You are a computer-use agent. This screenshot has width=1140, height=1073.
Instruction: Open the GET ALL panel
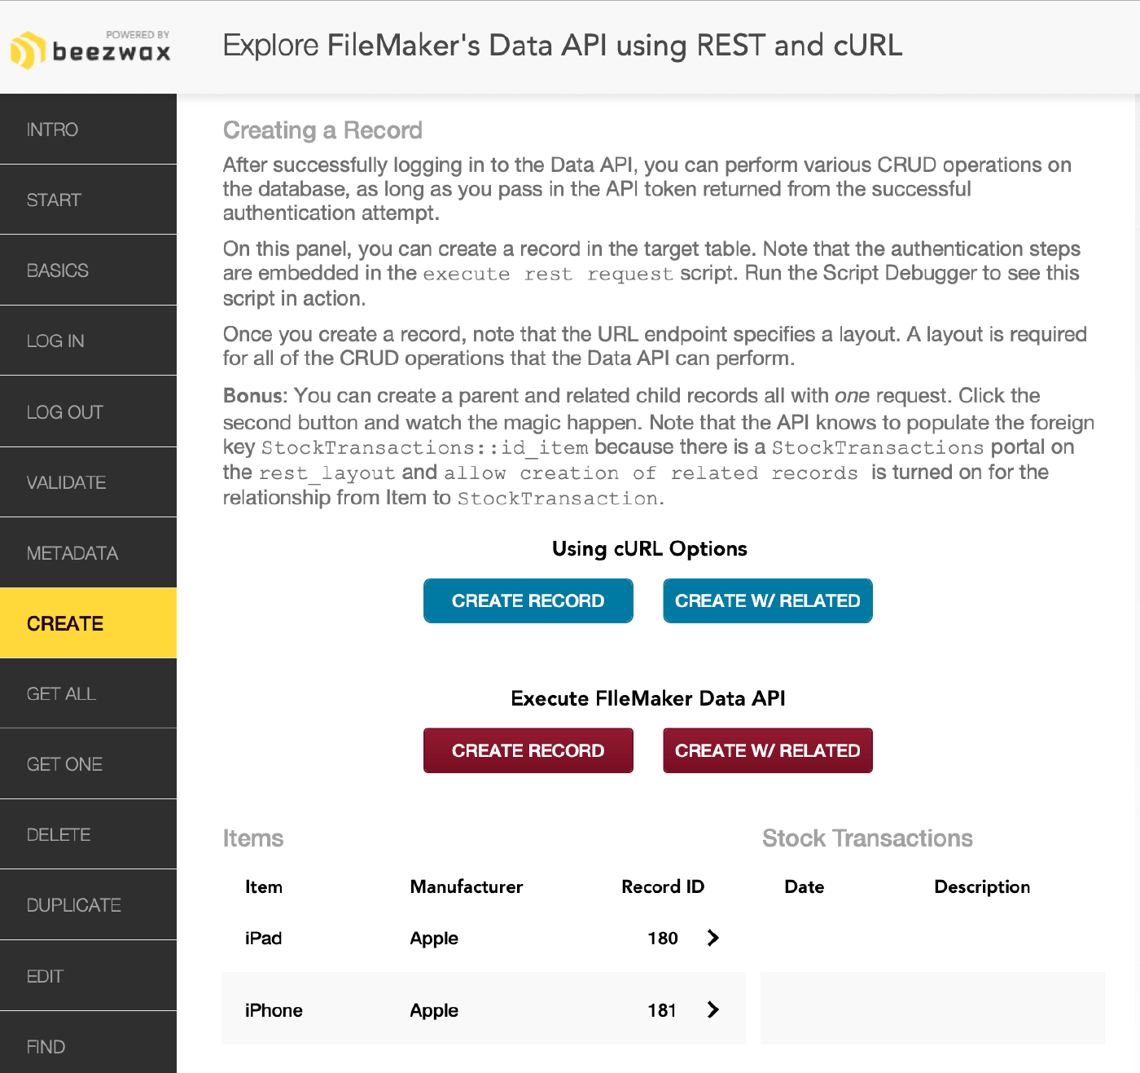point(88,693)
